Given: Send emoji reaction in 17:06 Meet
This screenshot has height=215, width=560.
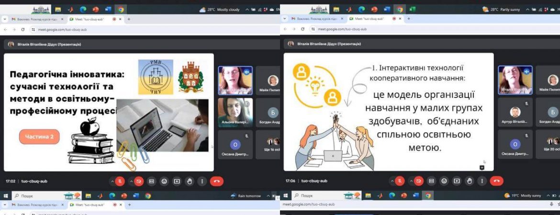Looking at the screenshot, I should coord(444,181).
